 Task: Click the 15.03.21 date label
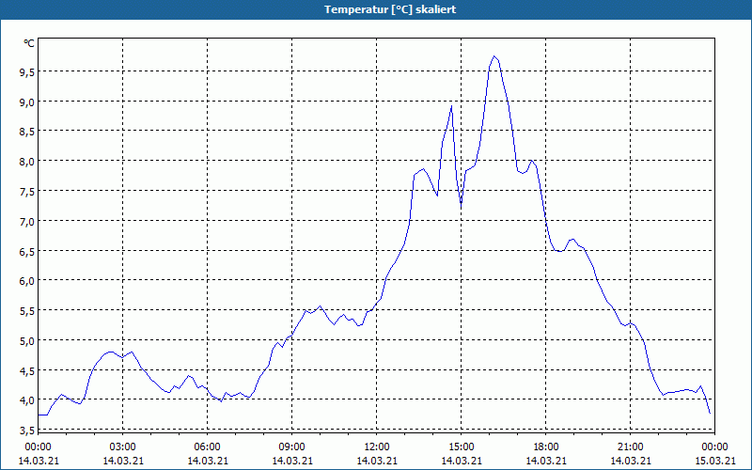coord(715,461)
